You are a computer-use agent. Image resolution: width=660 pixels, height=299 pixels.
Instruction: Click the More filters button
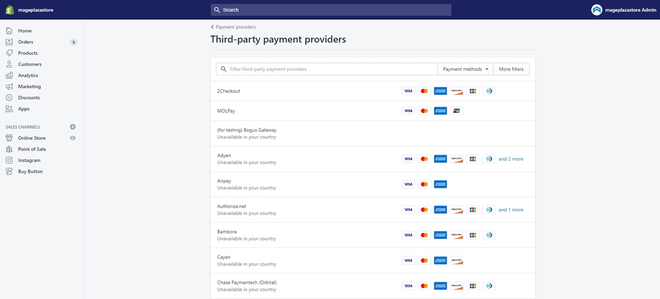click(x=512, y=69)
